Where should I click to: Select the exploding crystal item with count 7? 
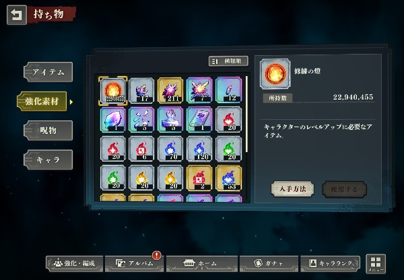[199, 90]
